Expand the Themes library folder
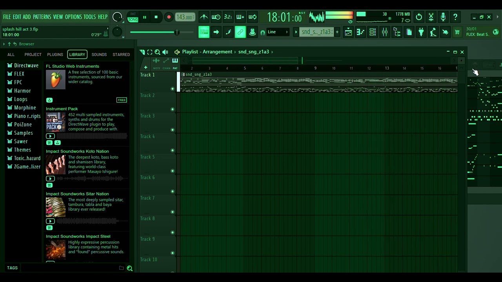Viewport: 502px width, 282px height. (x=19, y=150)
